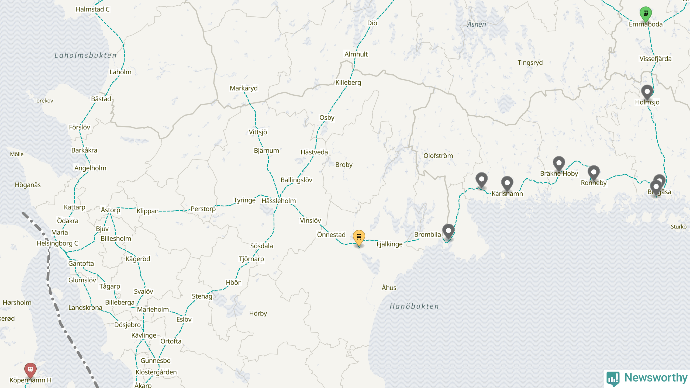Select the Vissefjärda station label
The image size is (690, 388).
(655, 59)
